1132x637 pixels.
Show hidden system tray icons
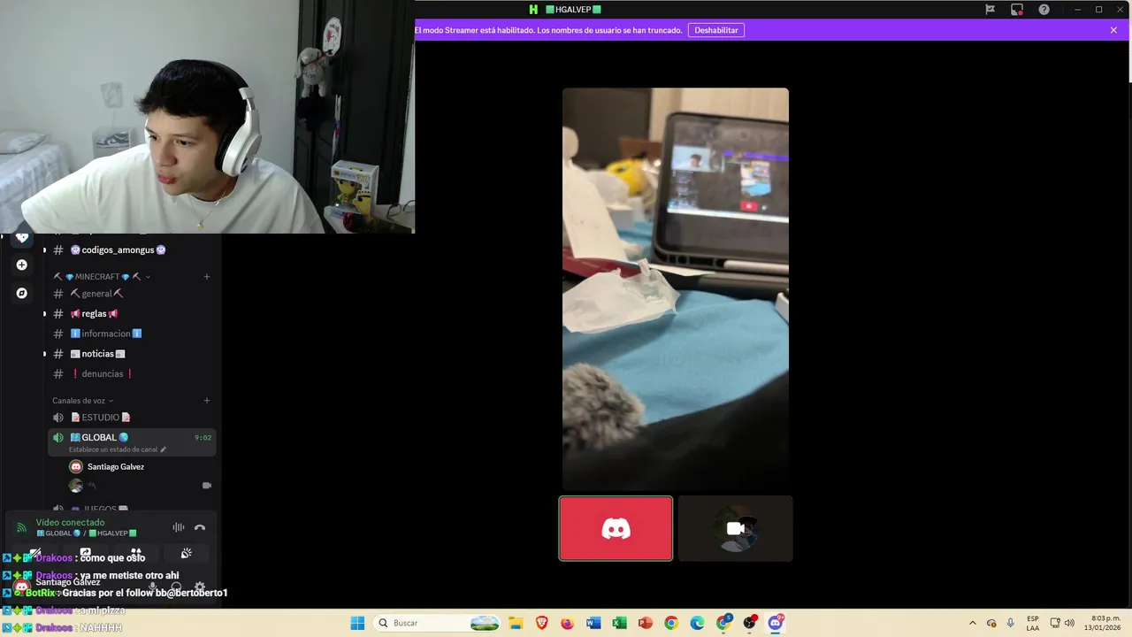(973, 623)
